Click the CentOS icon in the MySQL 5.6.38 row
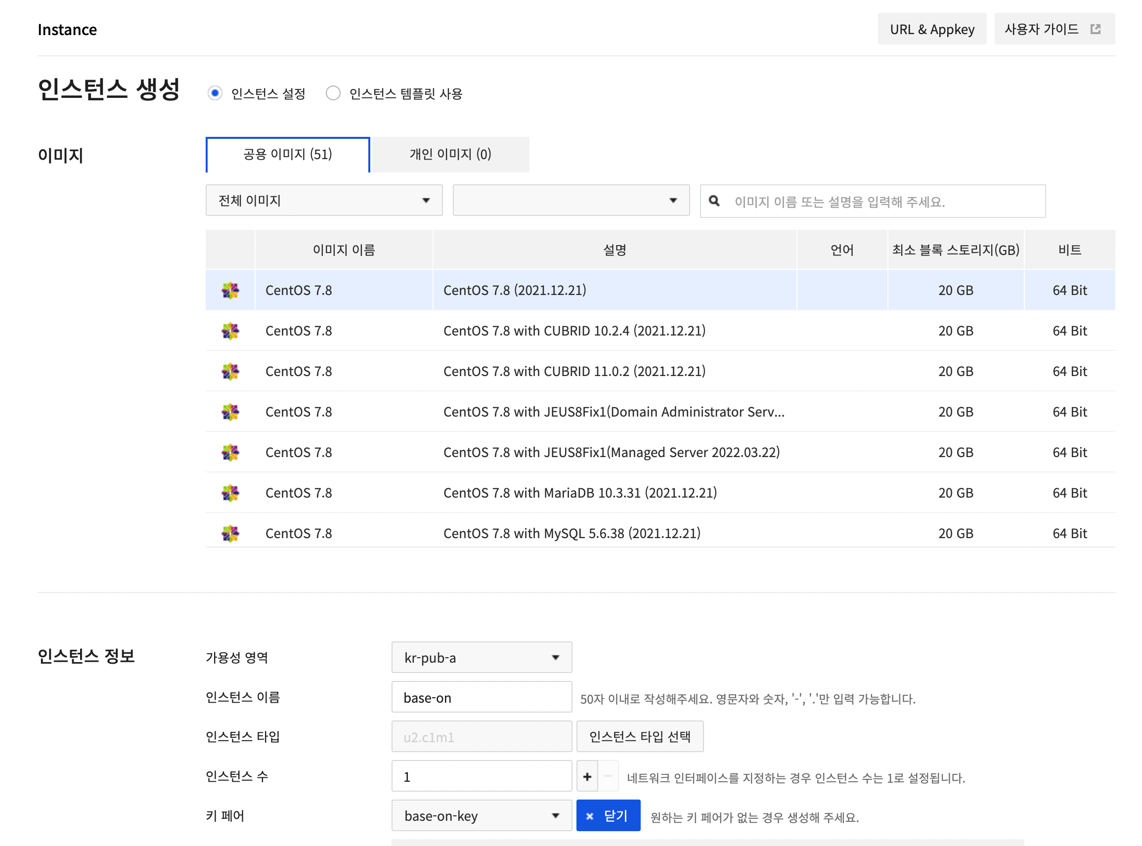1142x846 pixels. 230,533
